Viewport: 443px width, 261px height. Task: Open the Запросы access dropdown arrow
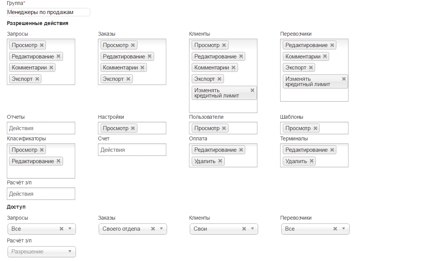pyautogui.click(x=70, y=229)
